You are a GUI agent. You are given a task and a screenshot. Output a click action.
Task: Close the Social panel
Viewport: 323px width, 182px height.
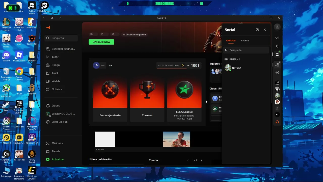coord(265,30)
